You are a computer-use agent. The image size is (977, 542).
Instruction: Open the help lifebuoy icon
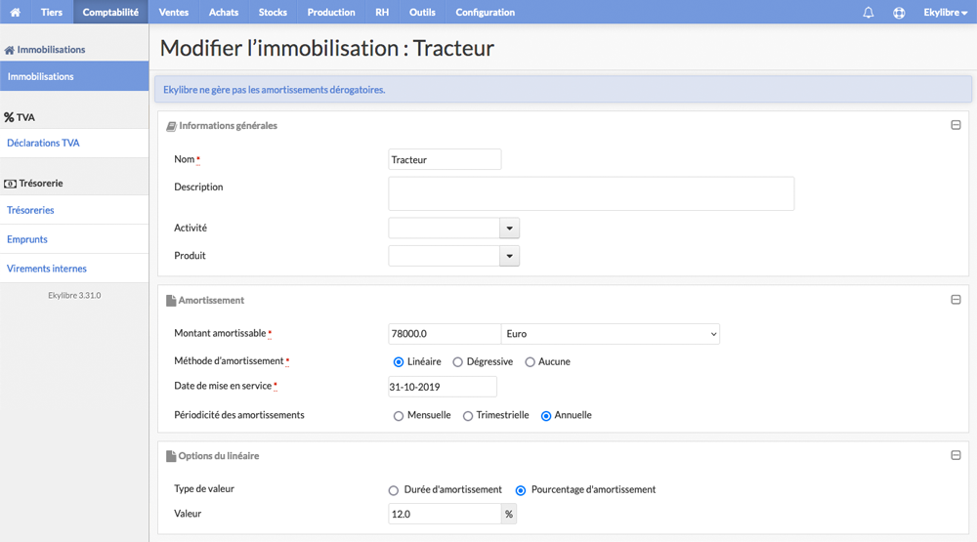[x=899, y=13]
